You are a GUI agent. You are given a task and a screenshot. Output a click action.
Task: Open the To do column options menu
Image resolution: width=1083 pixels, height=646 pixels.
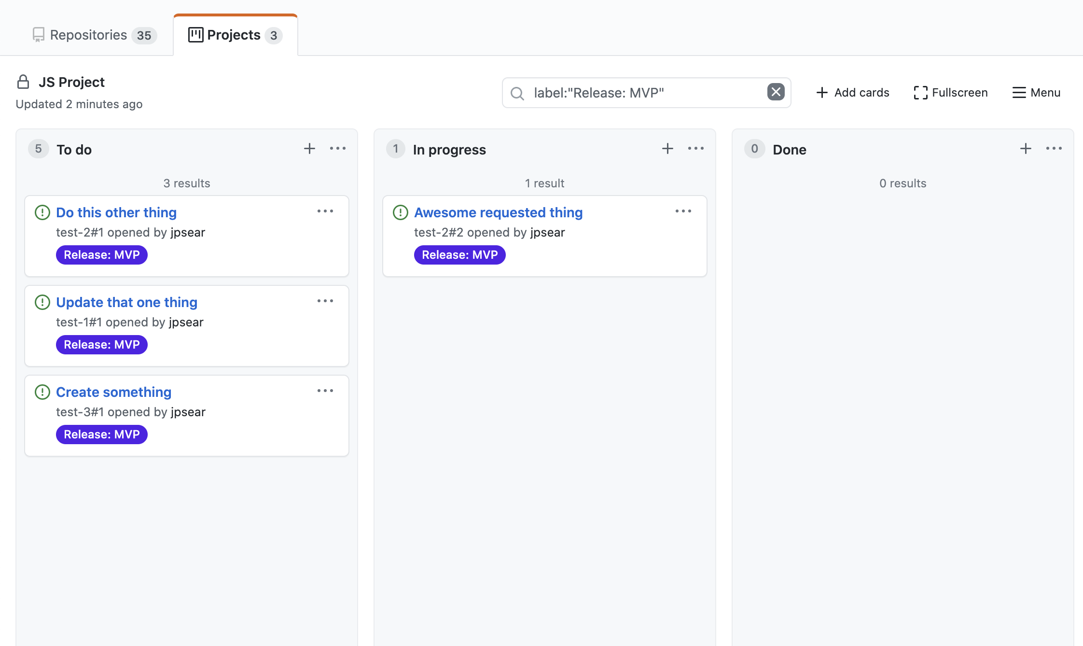[x=338, y=149]
